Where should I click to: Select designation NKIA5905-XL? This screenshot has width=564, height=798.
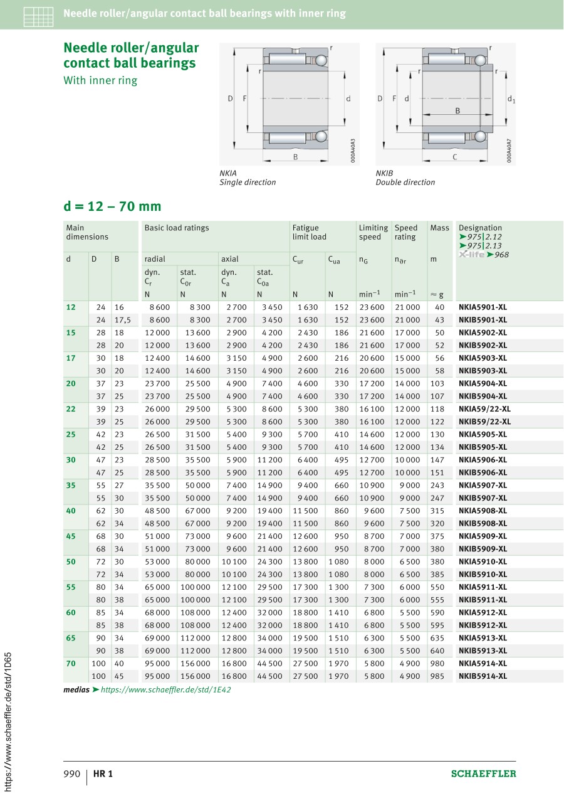coord(483,434)
